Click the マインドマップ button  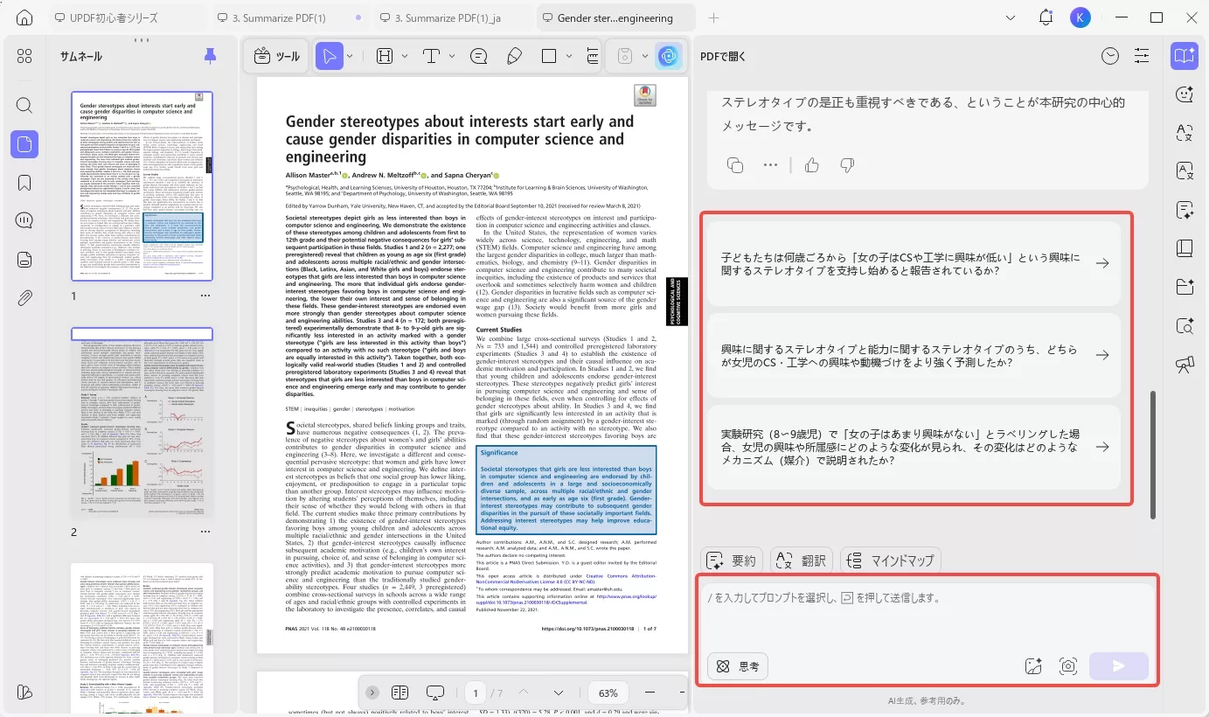pyautogui.click(x=891, y=560)
